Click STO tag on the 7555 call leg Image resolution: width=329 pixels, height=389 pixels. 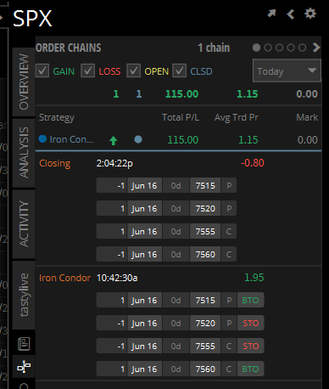click(250, 346)
